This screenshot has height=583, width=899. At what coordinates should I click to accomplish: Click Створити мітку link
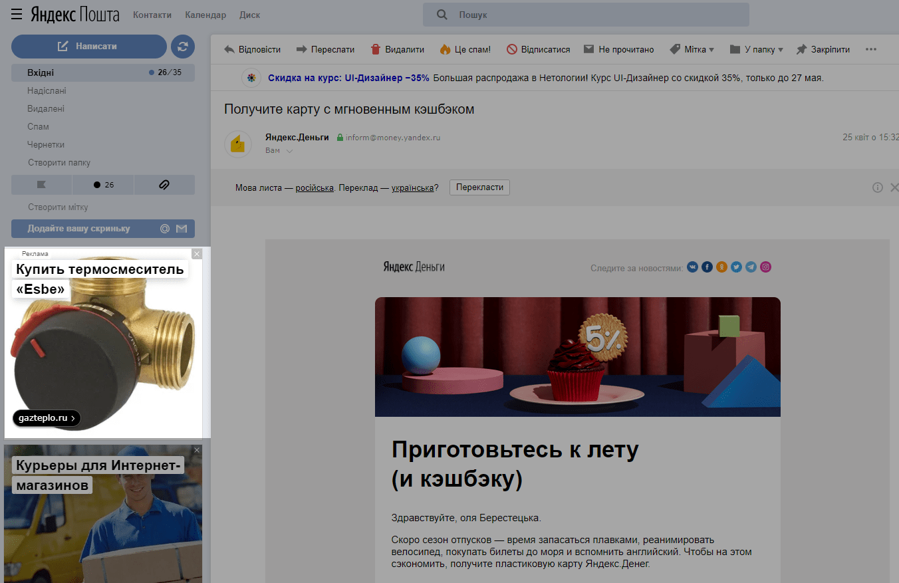tap(58, 207)
